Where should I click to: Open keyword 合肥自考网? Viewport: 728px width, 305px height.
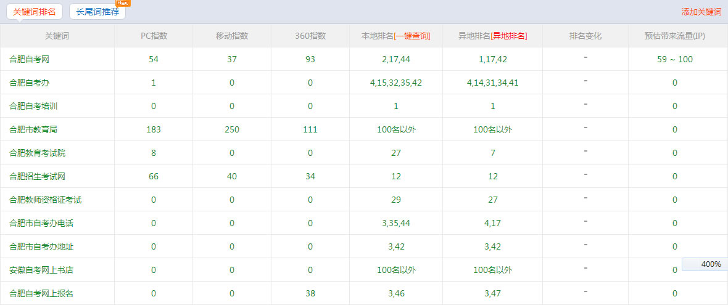coord(29,59)
